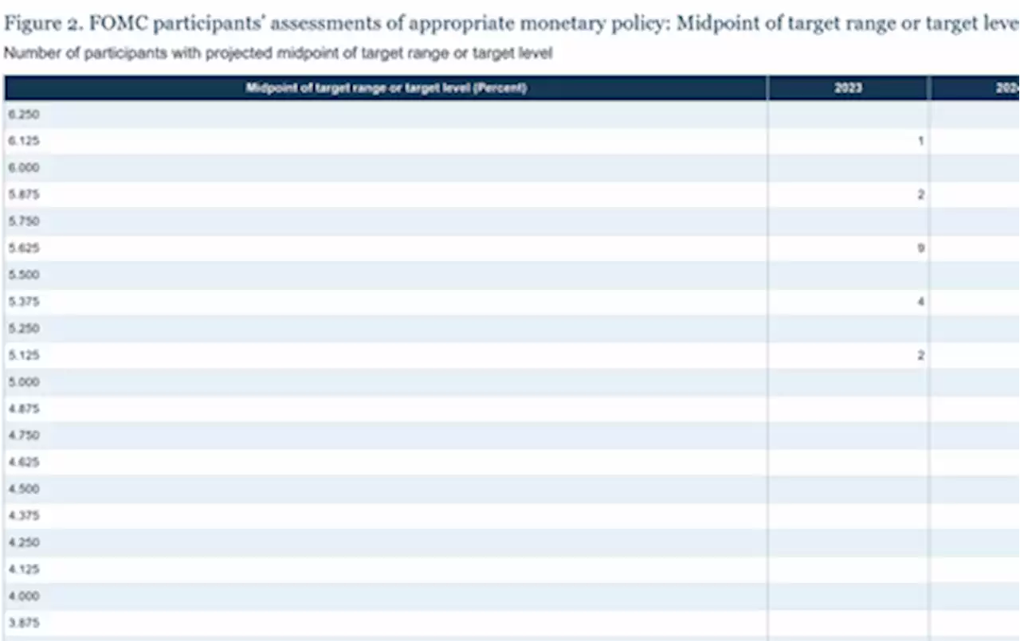
Task: Select the 4.000 row label
Action: (x=24, y=596)
